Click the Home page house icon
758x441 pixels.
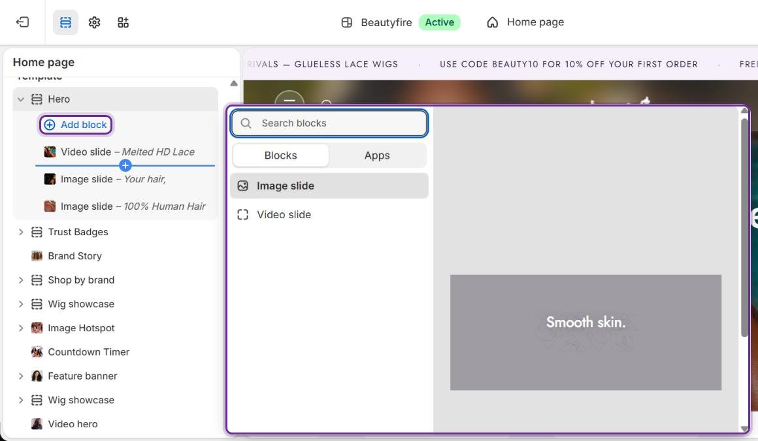coord(492,22)
